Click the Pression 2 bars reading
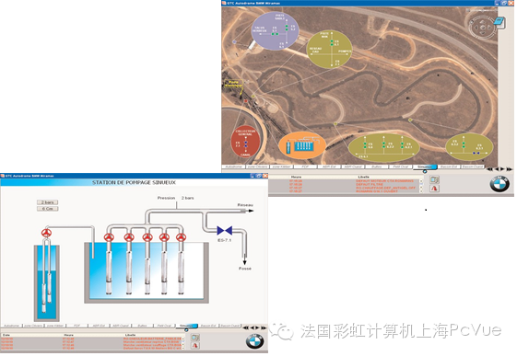Image resolution: width=517 pixels, height=356 pixels. coord(176,198)
